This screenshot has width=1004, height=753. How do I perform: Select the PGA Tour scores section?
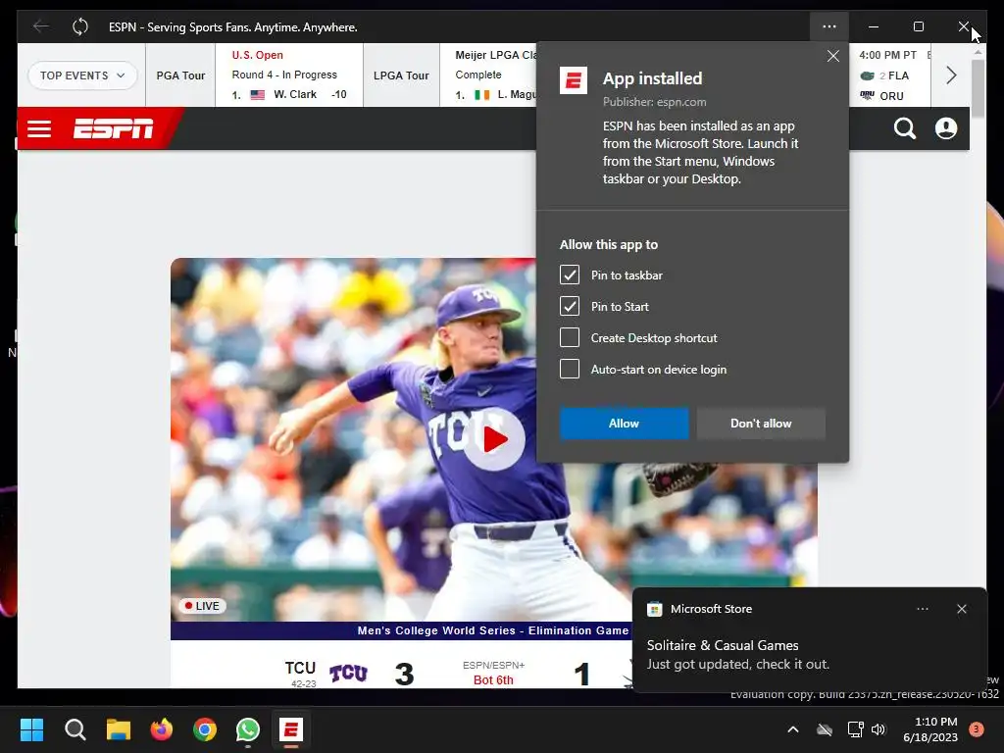180,75
